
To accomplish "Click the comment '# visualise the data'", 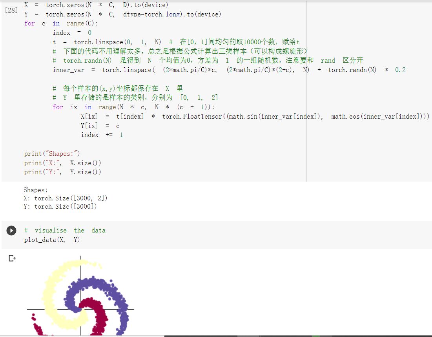I will pyautogui.click(x=65, y=231).
